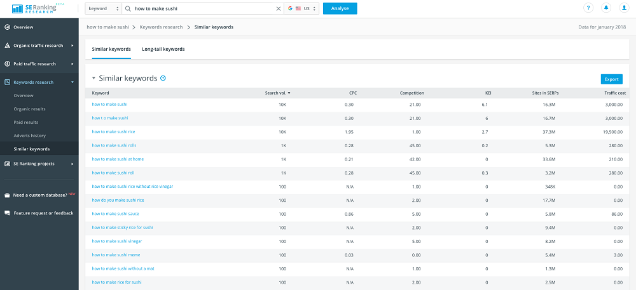
Task: Open the keyword type dropdown
Action: (x=102, y=9)
